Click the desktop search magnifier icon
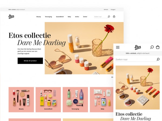The image size is (162, 121). [x=109, y=17]
